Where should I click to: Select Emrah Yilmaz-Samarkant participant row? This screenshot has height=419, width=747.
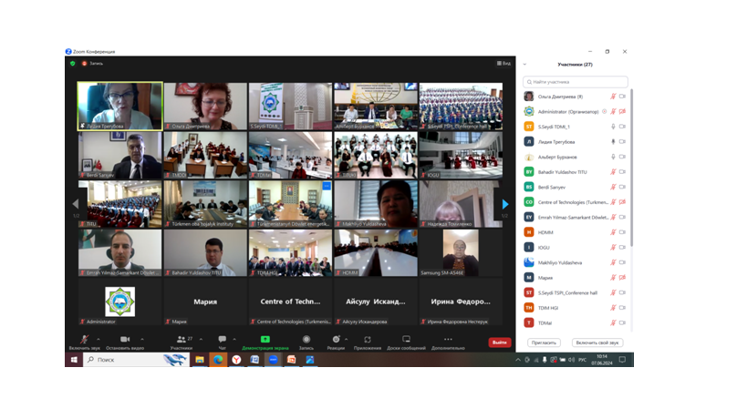tap(576, 217)
